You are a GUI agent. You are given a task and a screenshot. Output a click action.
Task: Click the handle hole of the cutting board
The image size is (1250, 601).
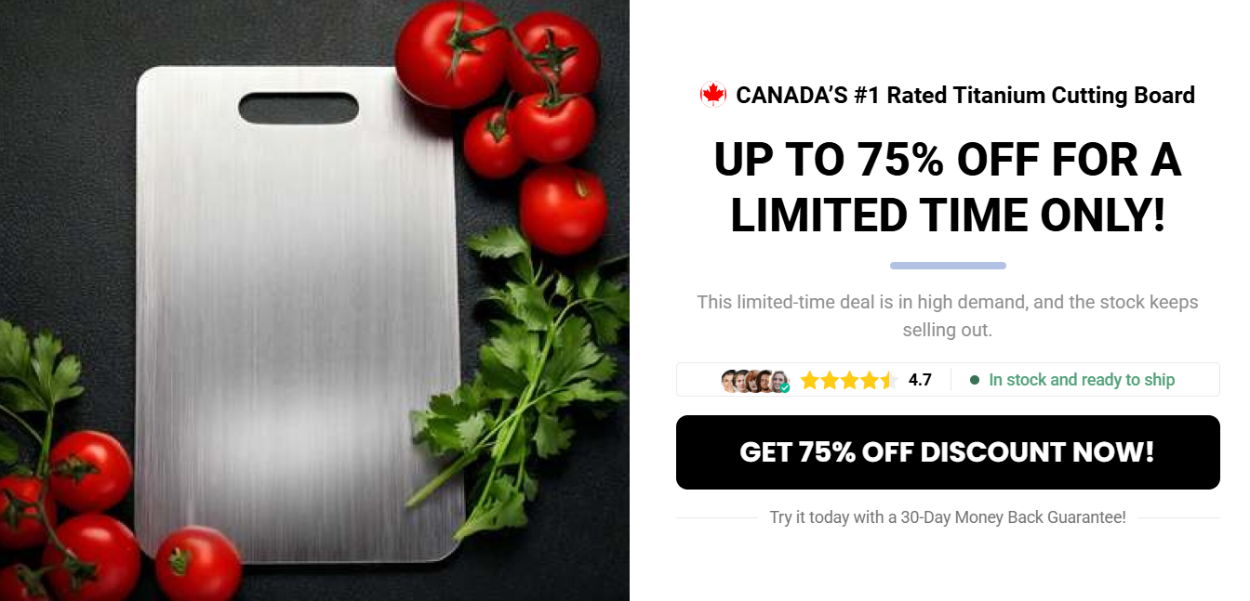click(299, 109)
